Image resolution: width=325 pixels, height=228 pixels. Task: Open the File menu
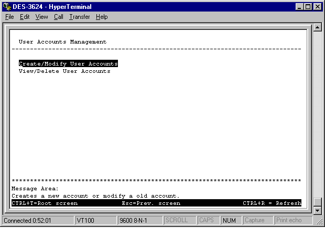(9, 17)
